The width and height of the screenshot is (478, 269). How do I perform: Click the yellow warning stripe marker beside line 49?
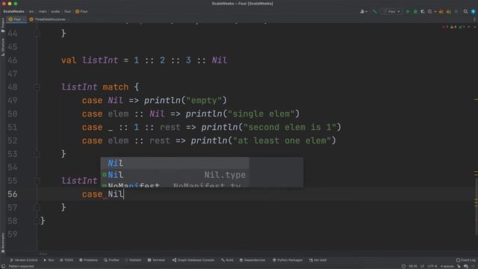pos(476,99)
